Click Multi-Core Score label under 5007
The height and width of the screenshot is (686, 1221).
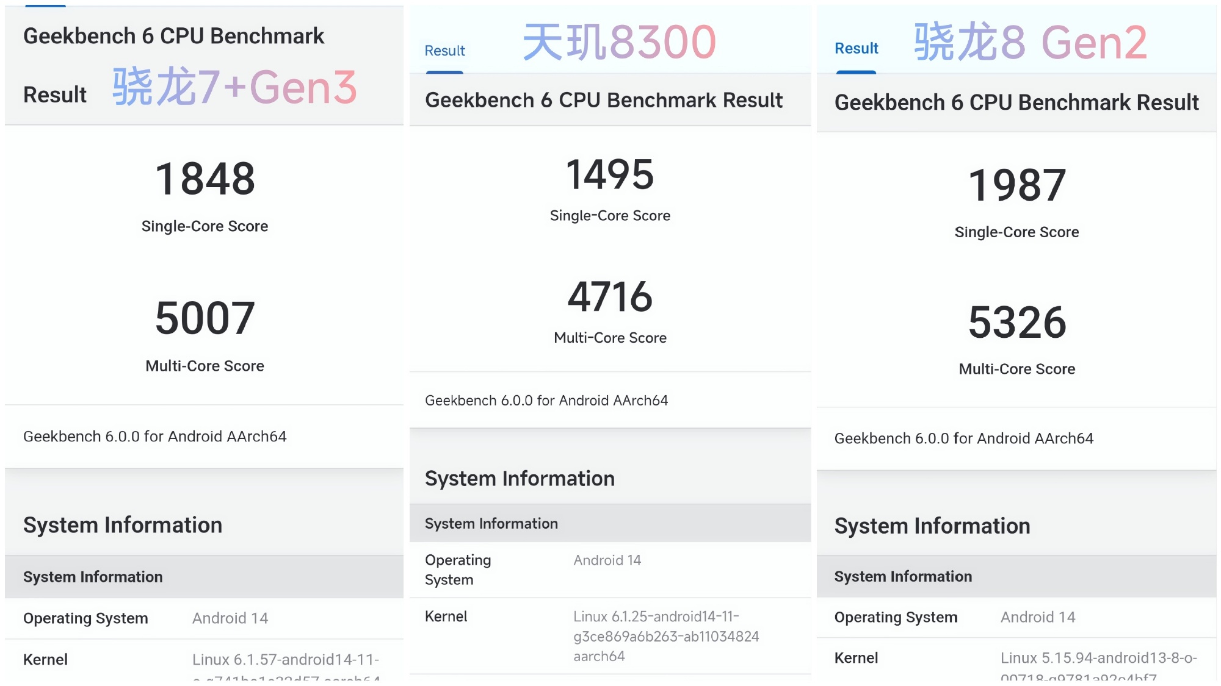[x=205, y=366]
